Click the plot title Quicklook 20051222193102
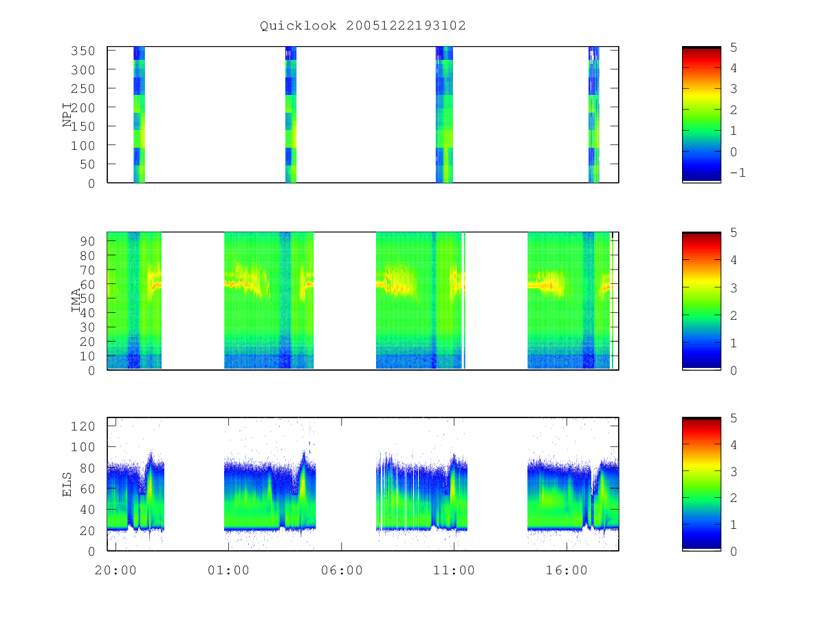825x619 pixels. (x=362, y=26)
